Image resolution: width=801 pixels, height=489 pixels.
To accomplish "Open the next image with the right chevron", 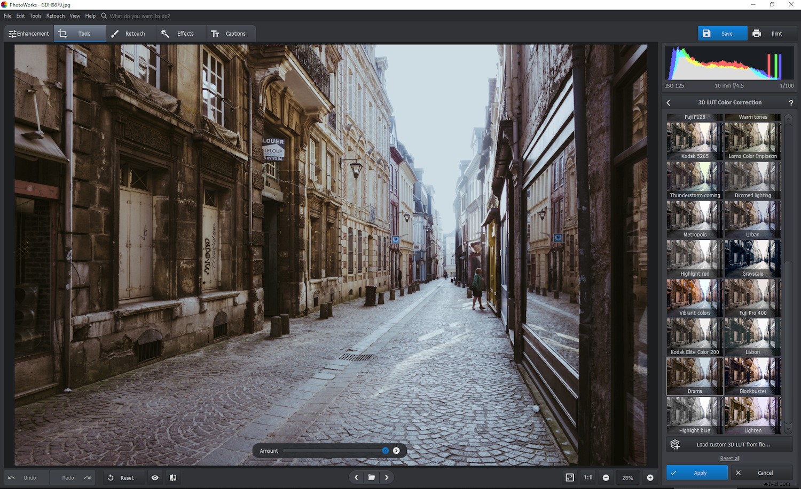I will coord(387,477).
